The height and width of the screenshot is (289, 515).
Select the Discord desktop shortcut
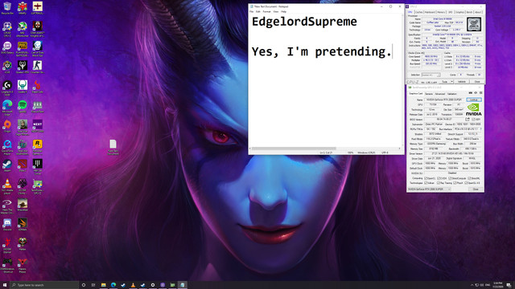pyautogui.click(x=7, y=225)
